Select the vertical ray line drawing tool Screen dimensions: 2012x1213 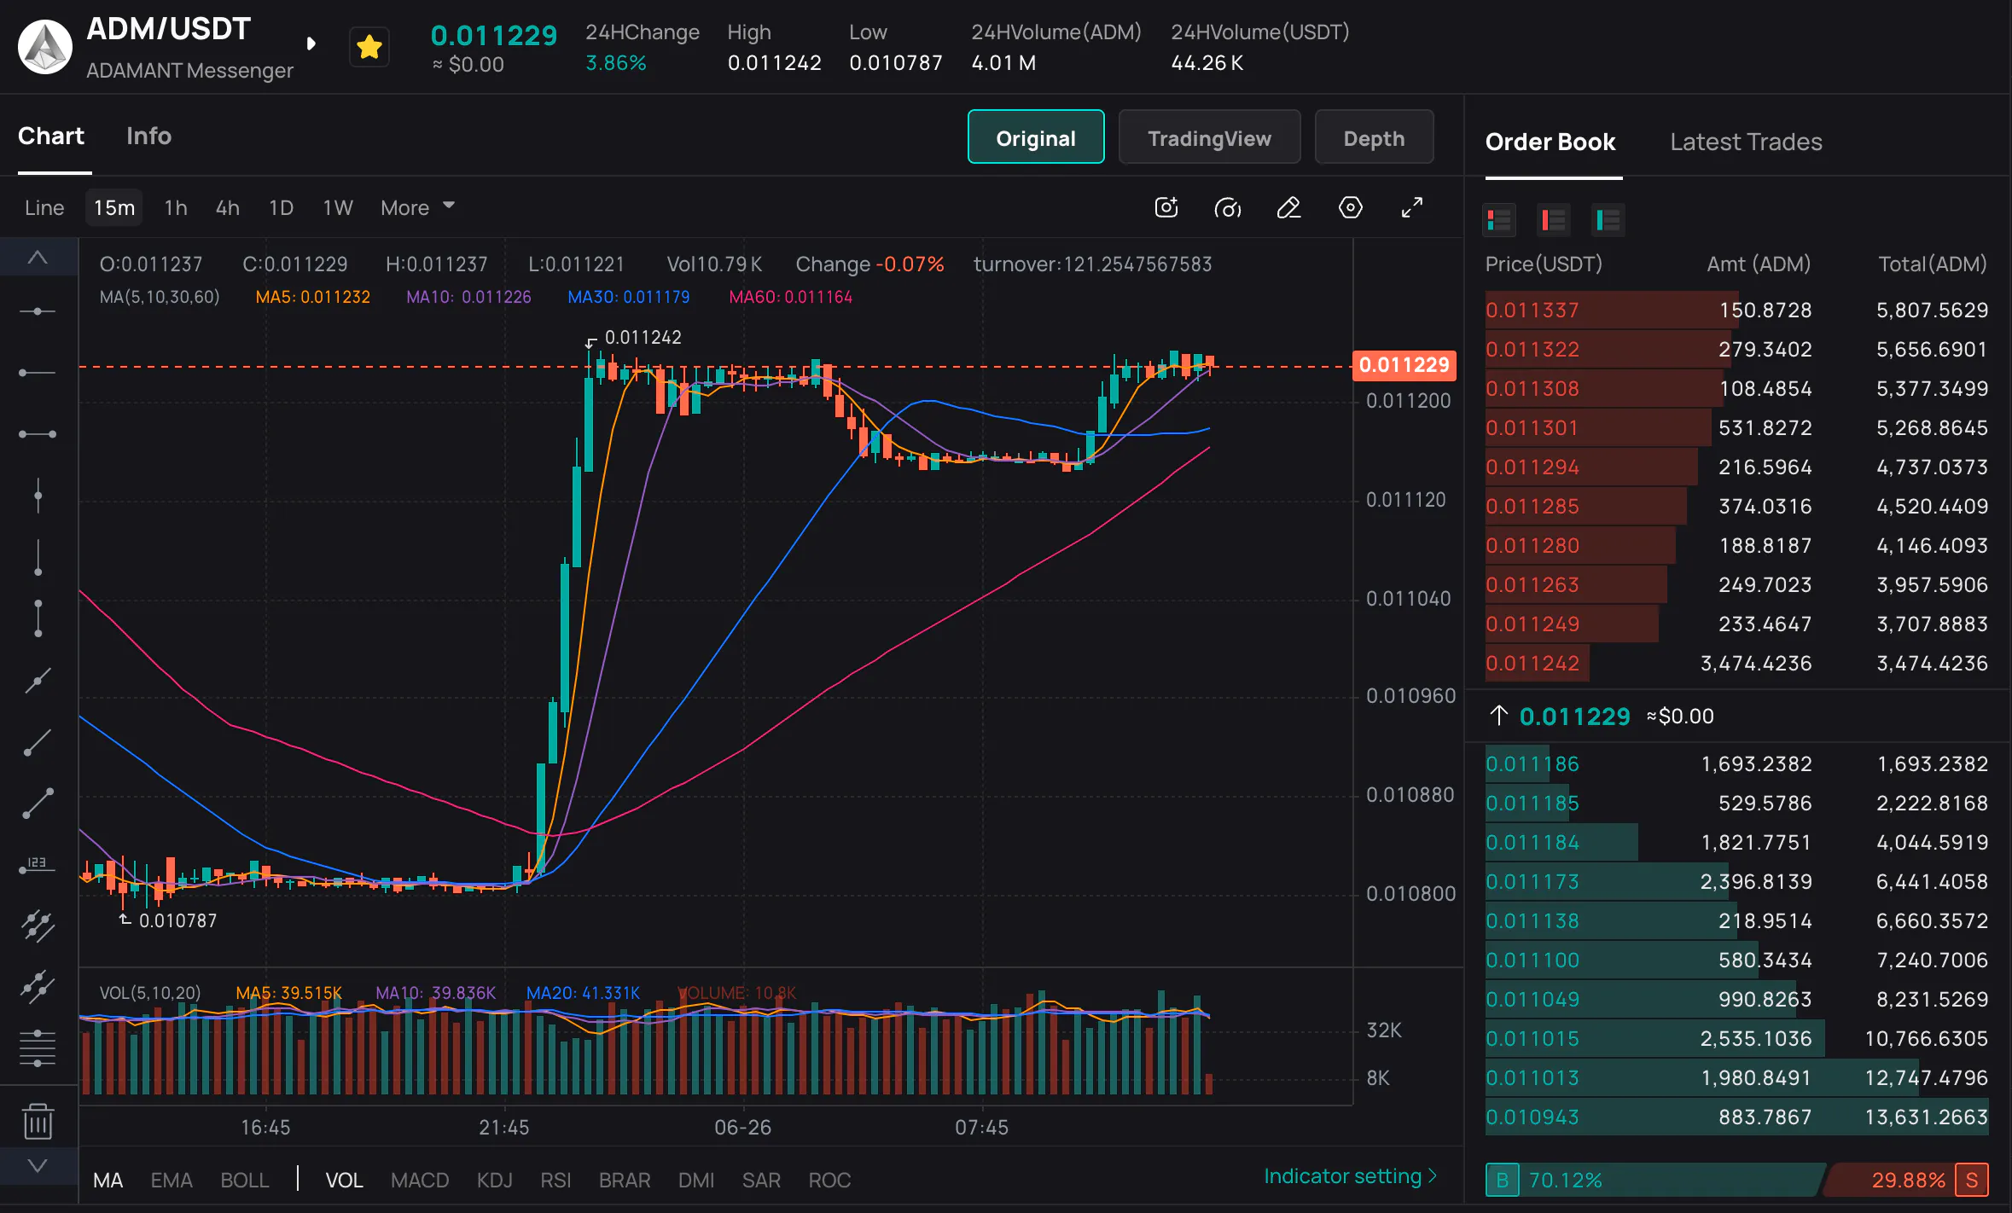pyautogui.click(x=38, y=557)
